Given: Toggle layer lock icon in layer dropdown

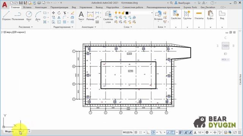Looking at the screenshot, I should point(123,13).
